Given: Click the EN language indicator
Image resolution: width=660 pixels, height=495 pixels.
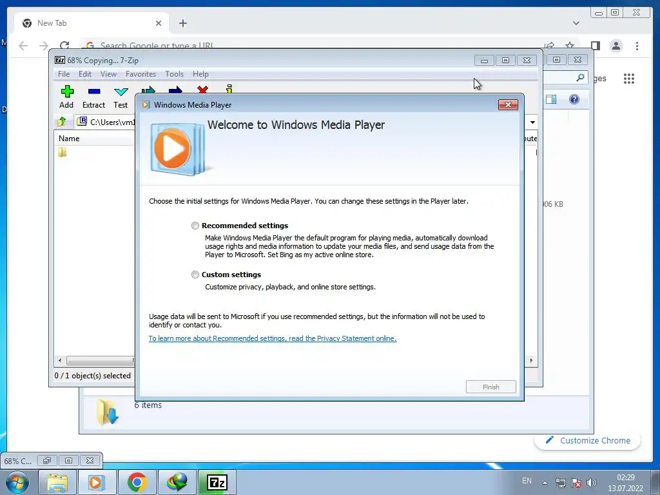Looking at the screenshot, I should pos(527,481).
